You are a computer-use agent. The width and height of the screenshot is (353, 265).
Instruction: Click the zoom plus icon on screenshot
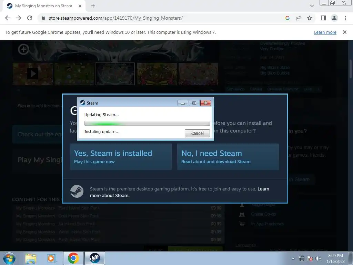tap(23, 49)
